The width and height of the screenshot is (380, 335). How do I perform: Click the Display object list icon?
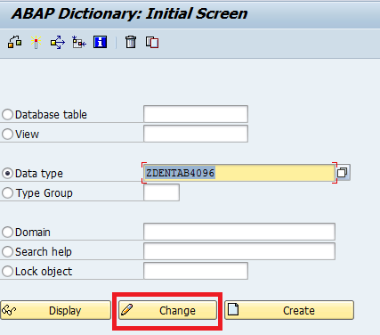coord(79,42)
